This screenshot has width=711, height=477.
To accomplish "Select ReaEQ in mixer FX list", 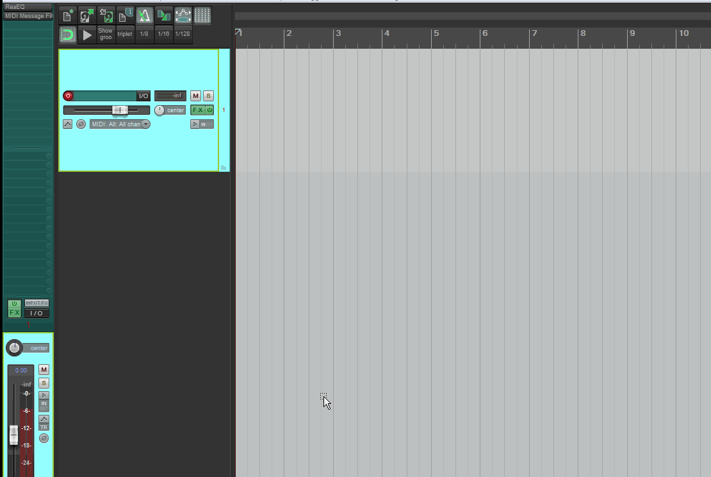I will [28, 7].
